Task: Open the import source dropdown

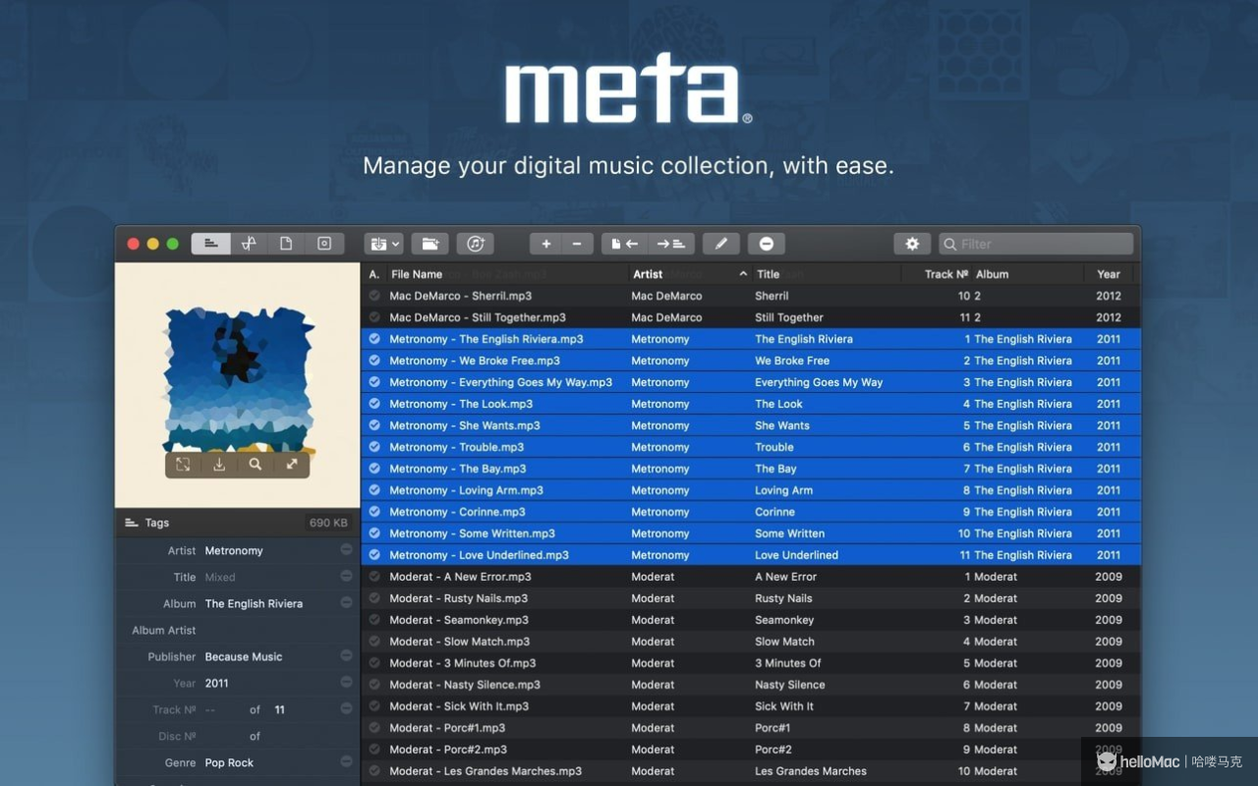Action: tap(383, 244)
